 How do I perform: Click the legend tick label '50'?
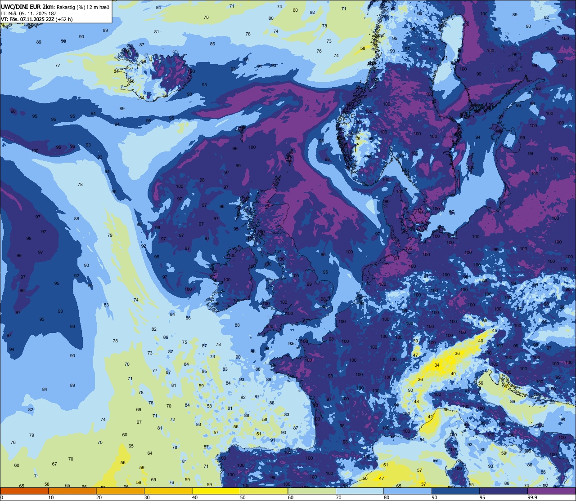pos(243,497)
